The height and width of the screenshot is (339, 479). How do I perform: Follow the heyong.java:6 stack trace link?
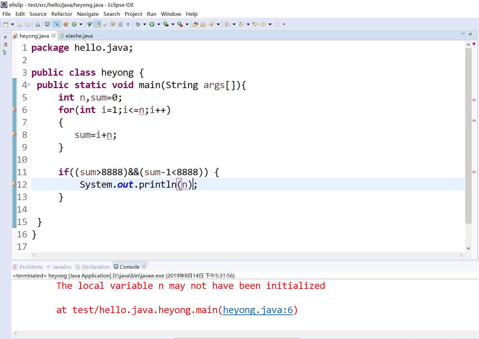coord(258,310)
